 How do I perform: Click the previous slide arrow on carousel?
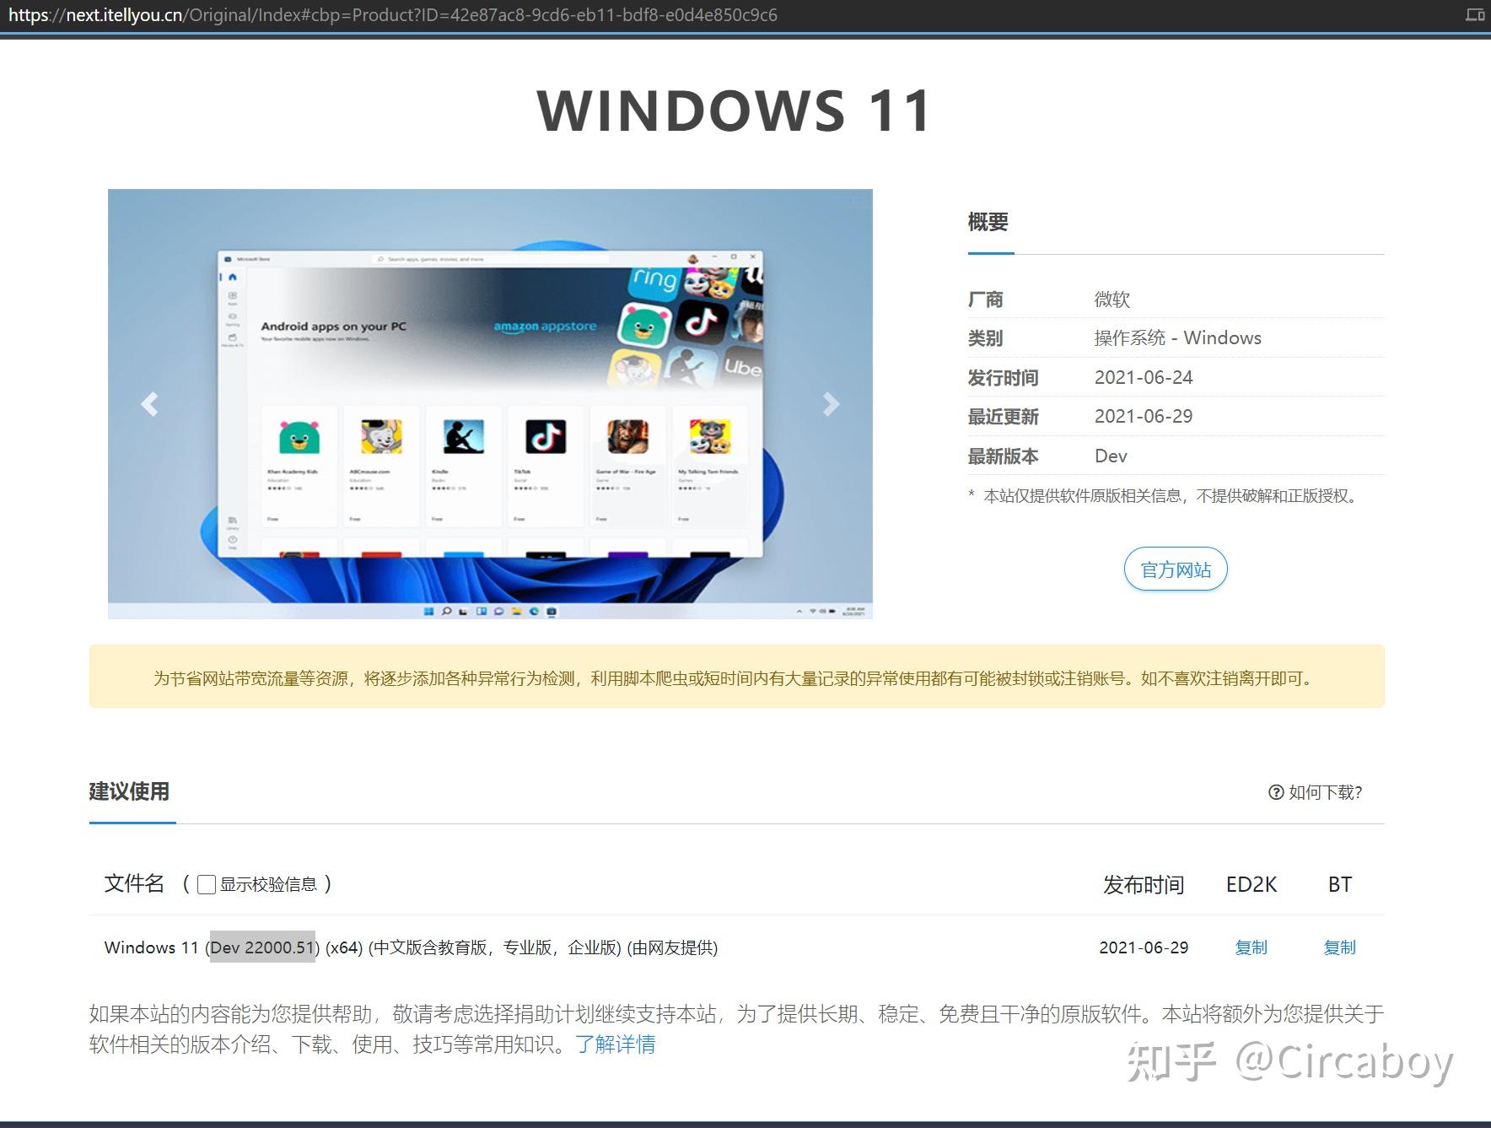click(x=149, y=404)
